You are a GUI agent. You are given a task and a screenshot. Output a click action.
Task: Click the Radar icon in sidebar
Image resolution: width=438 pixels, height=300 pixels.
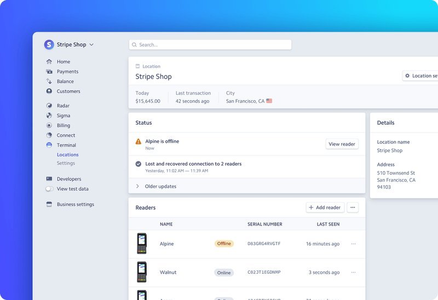click(49, 106)
